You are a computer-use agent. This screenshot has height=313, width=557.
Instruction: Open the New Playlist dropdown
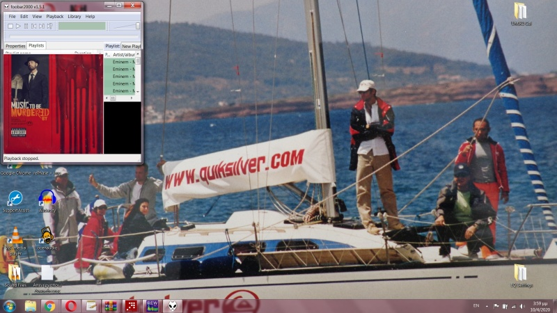point(131,46)
